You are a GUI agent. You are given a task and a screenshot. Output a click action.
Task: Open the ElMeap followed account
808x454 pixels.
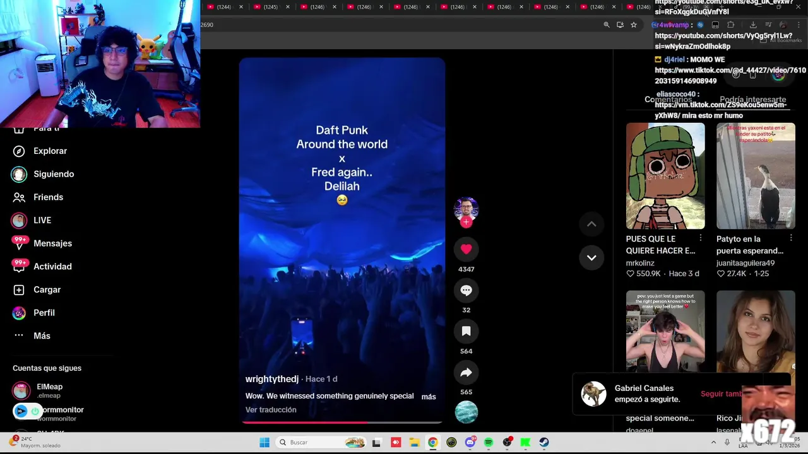[x=38, y=390]
